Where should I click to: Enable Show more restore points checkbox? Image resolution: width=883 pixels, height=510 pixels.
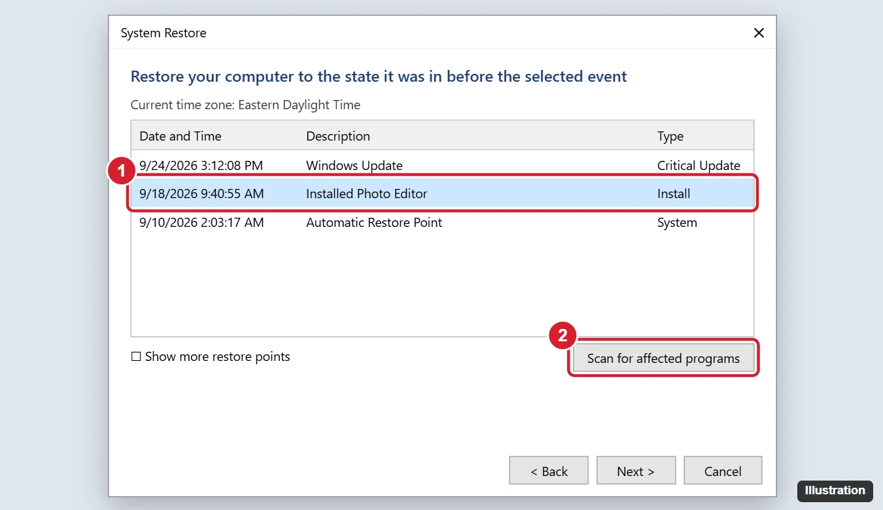click(x=136, y=357)
